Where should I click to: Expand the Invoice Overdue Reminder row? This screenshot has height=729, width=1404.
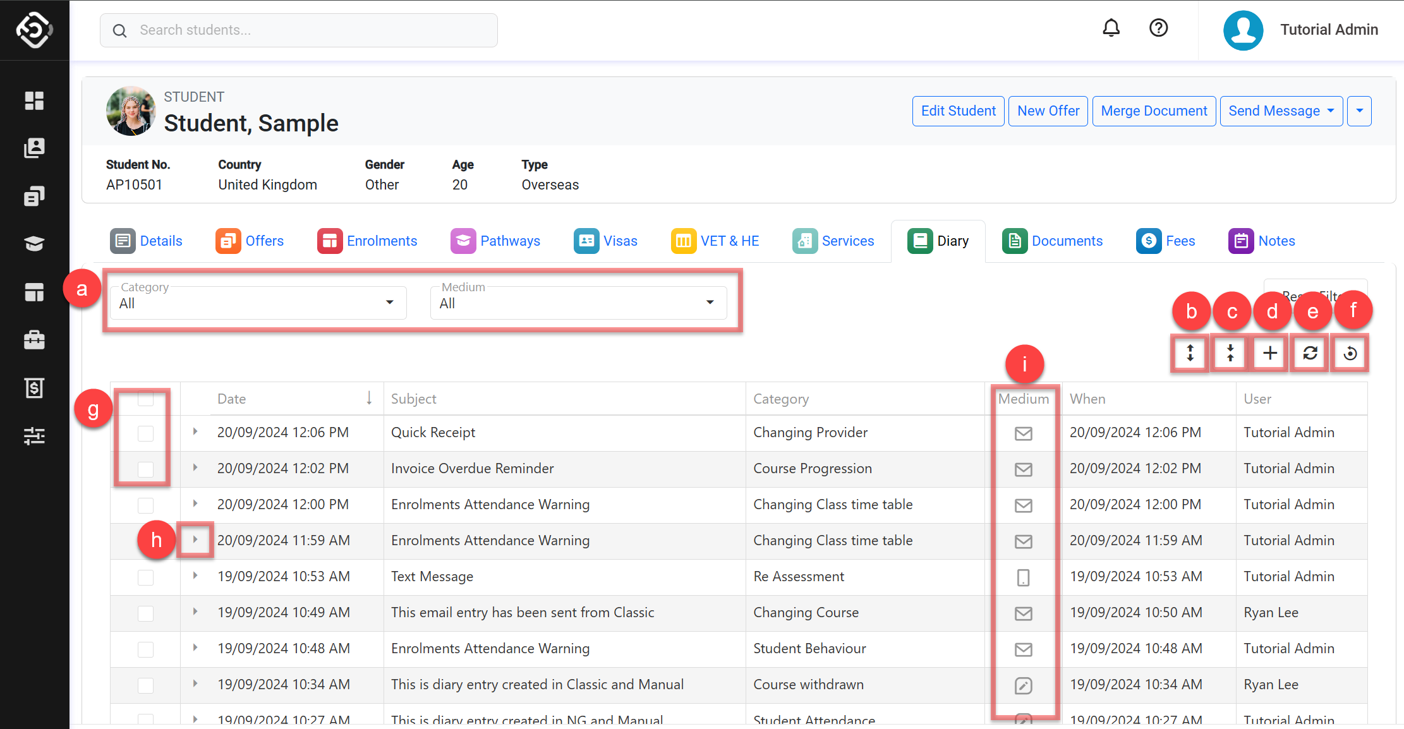coord(195,467)
